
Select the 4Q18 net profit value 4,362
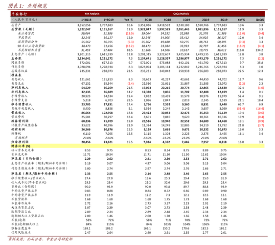pyautogui.click(x=166, y=142)
